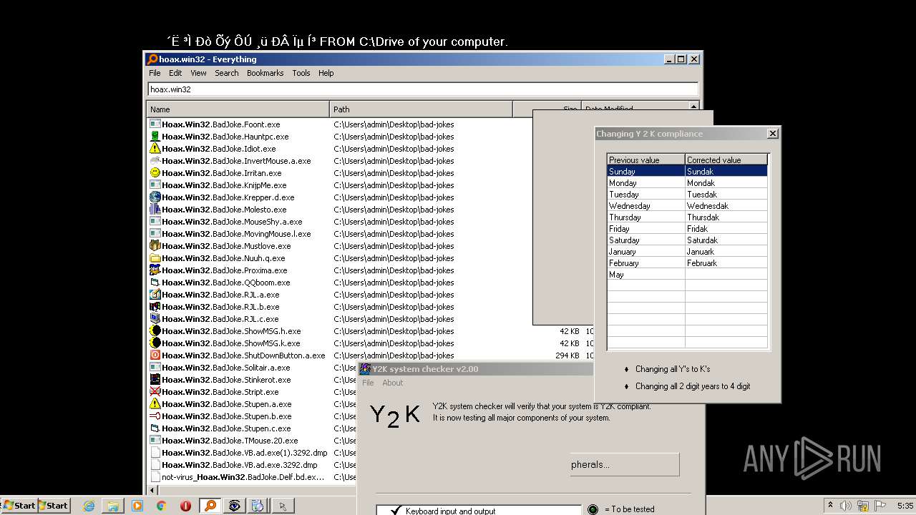This screenshot has width=916, height=515.
Task: Click the volume speaker tray icon
Action: coord(846,506)
